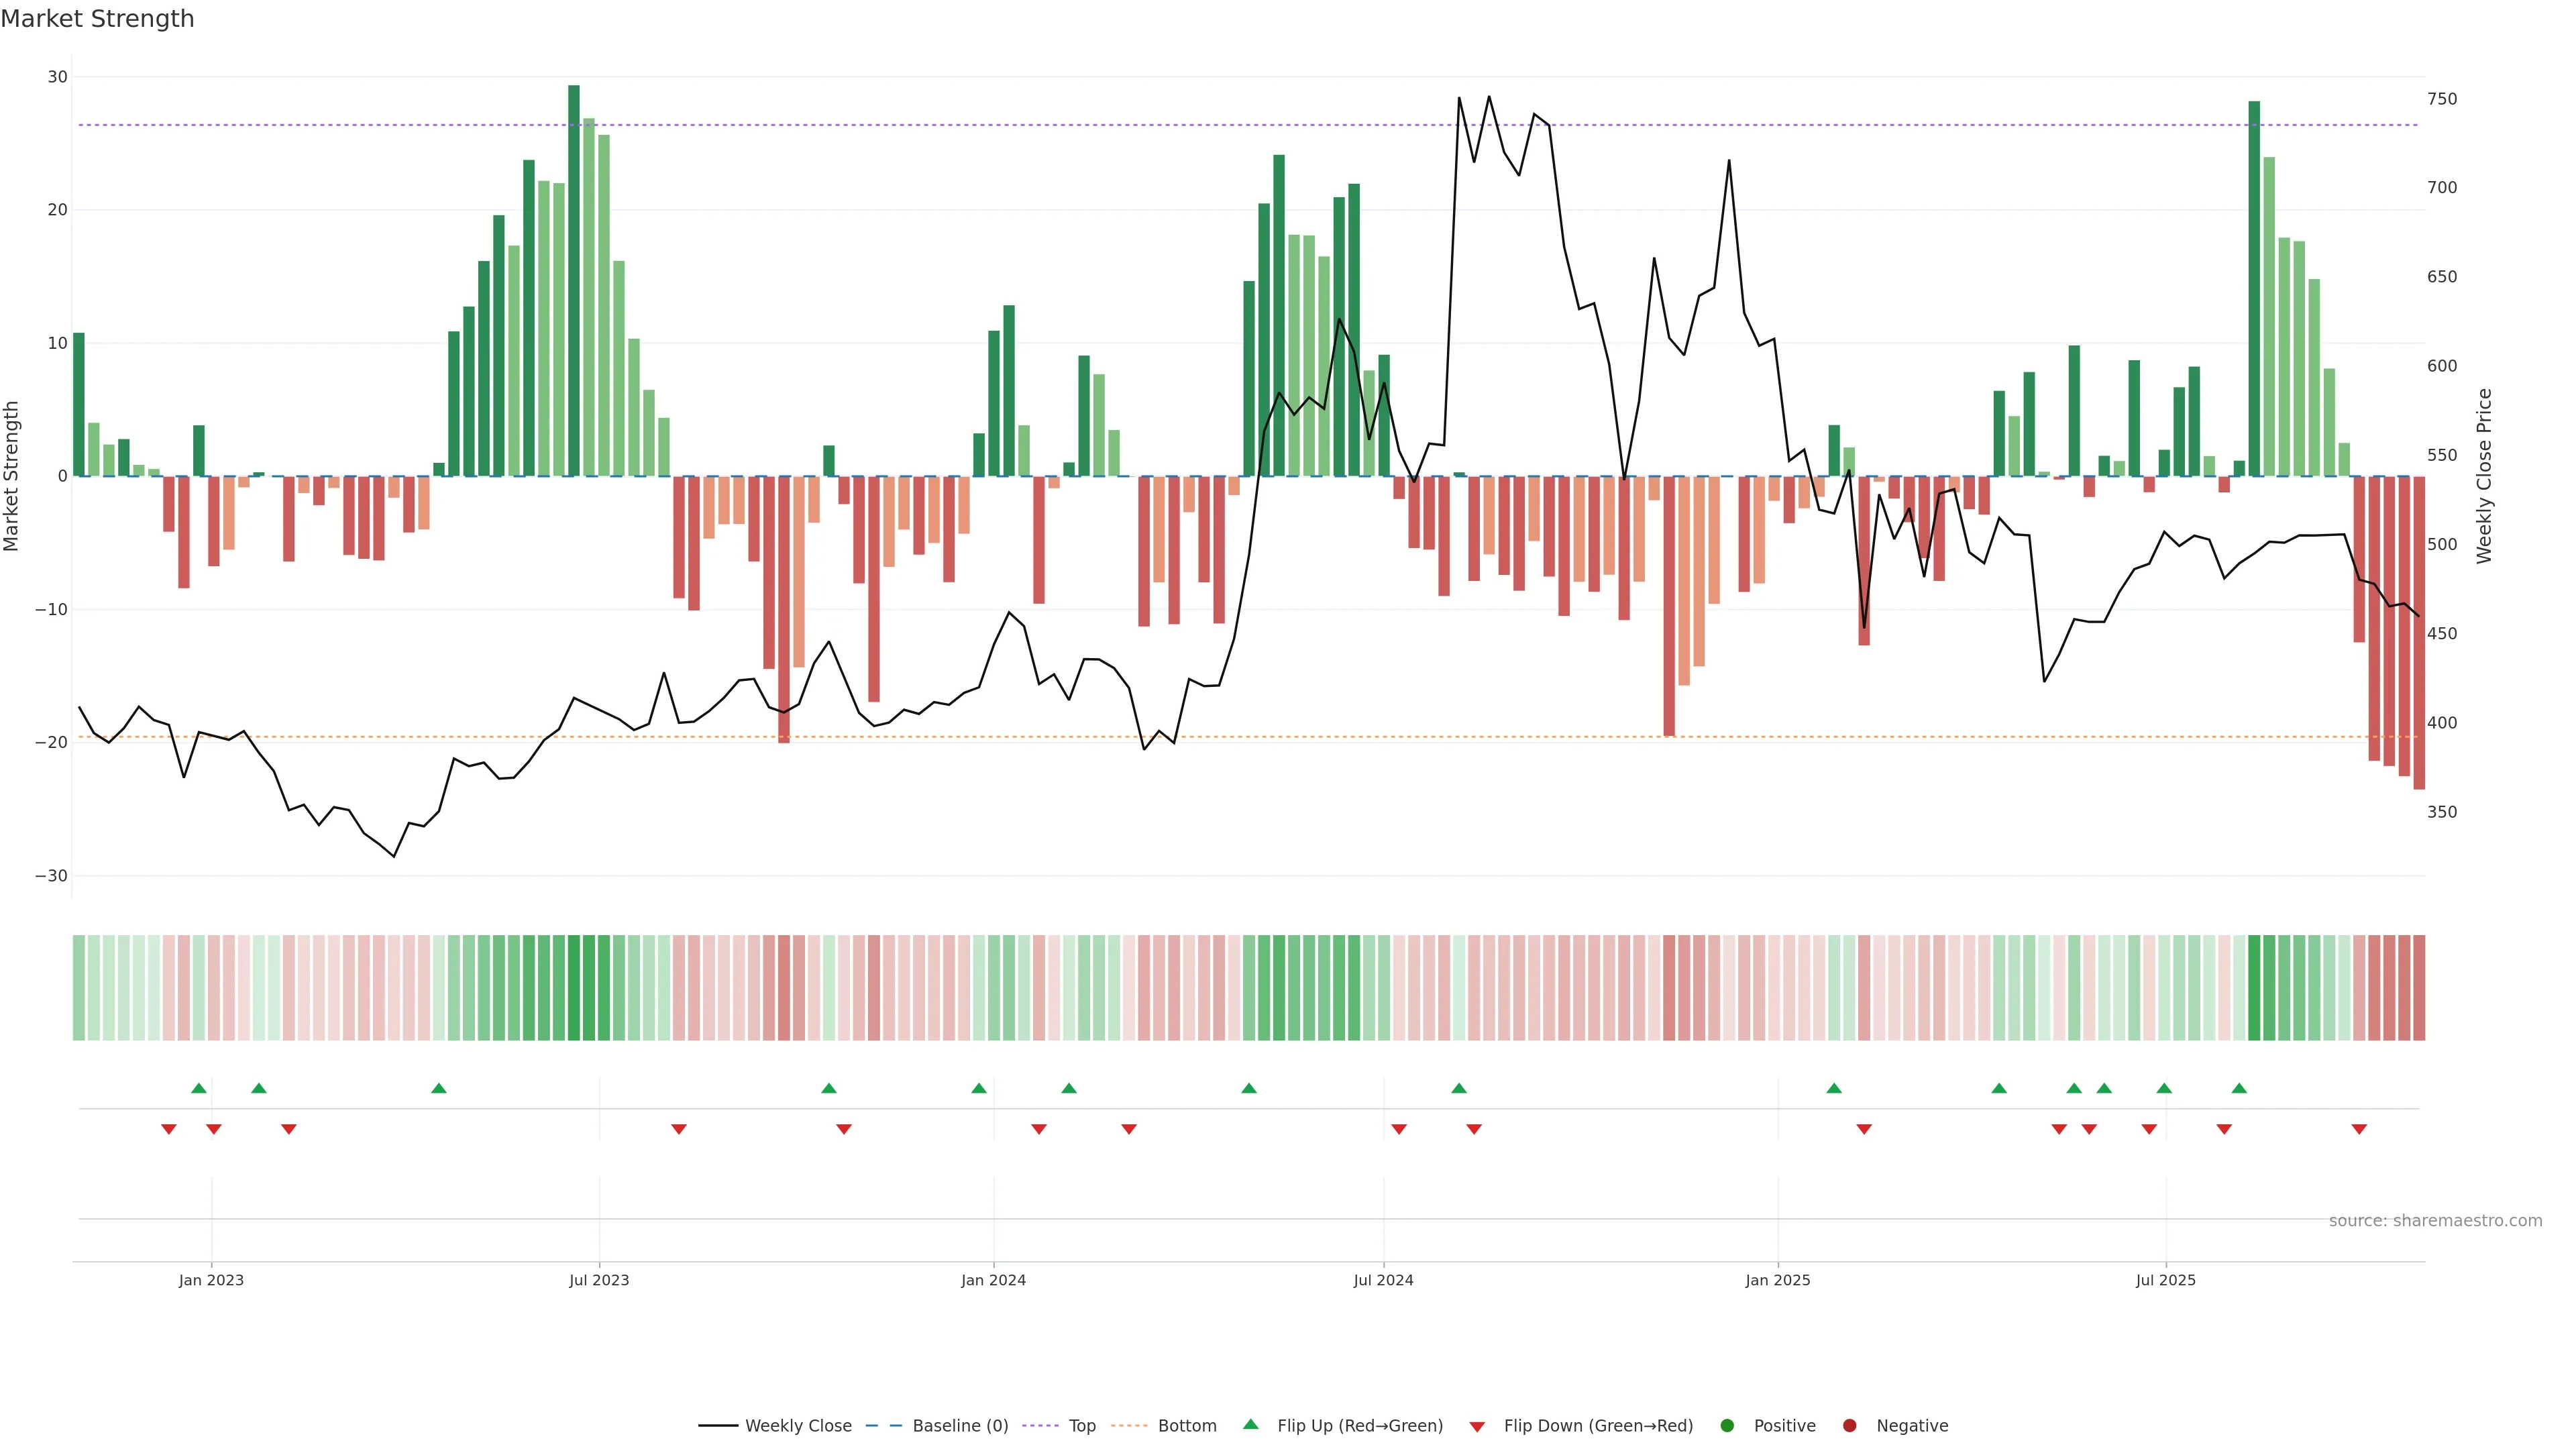Screen dimensions: 2576x1449
Task: Open the source: sharemaestro.com link
Action: tap(2435, 1221)
